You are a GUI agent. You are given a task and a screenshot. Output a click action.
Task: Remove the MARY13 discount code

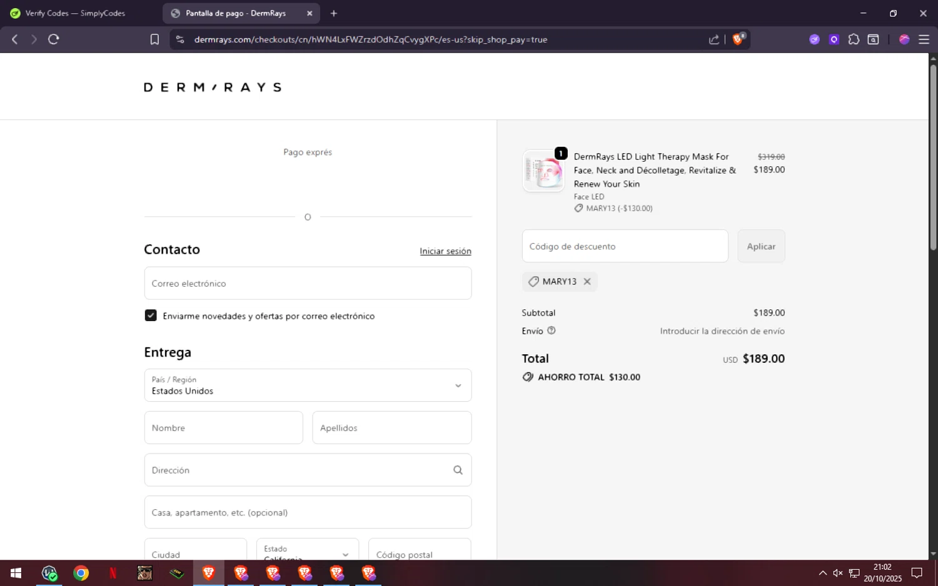click(587, 282)
